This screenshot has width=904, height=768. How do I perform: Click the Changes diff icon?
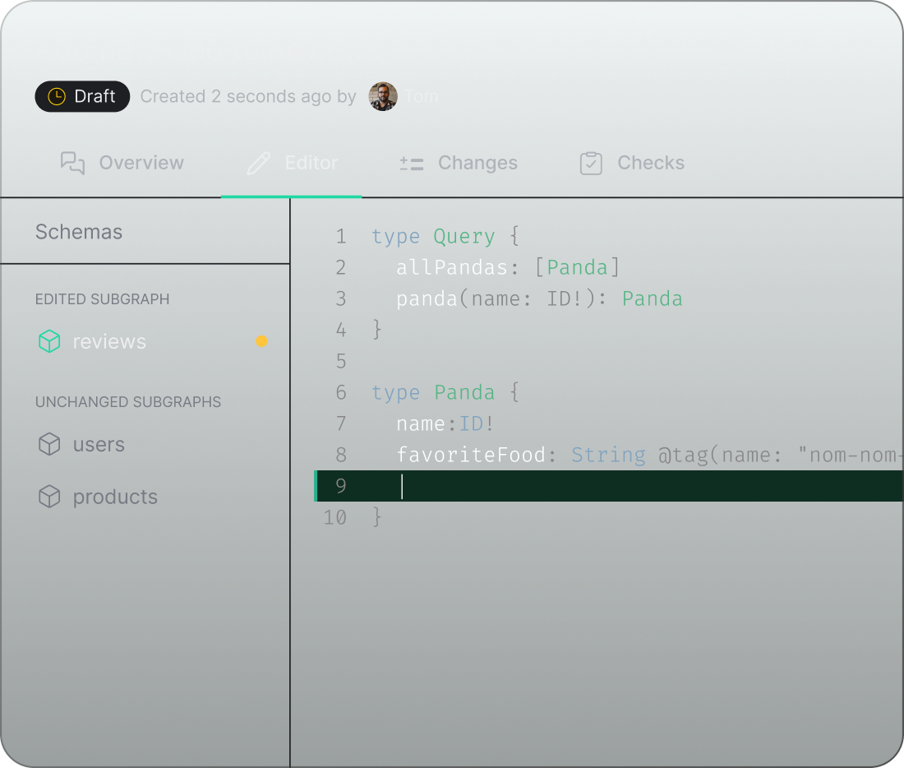pos(411,163)
